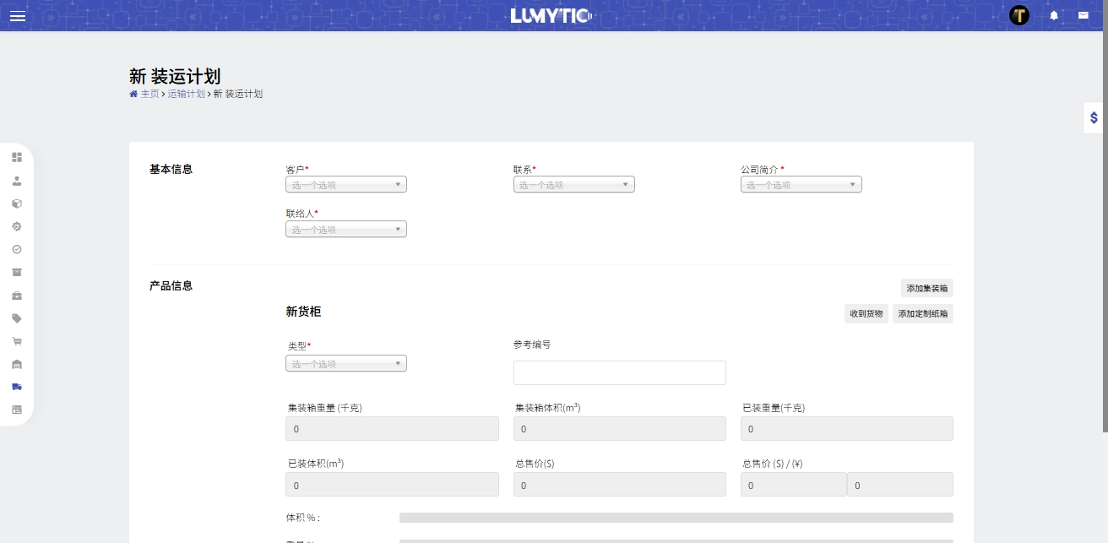Open the dashboard grid icon in the sidebar
The image size is (1108, 543).
click(x=17, y=157)
